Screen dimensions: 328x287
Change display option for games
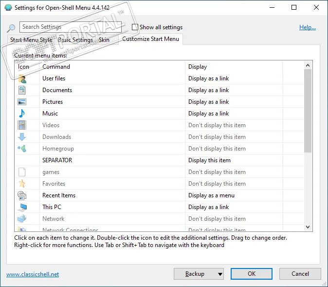point(217,172)
